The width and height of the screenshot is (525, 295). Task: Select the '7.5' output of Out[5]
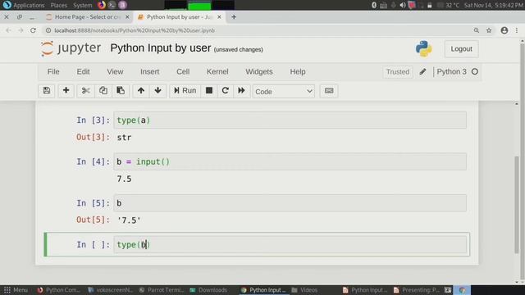(x=129, y=220)
